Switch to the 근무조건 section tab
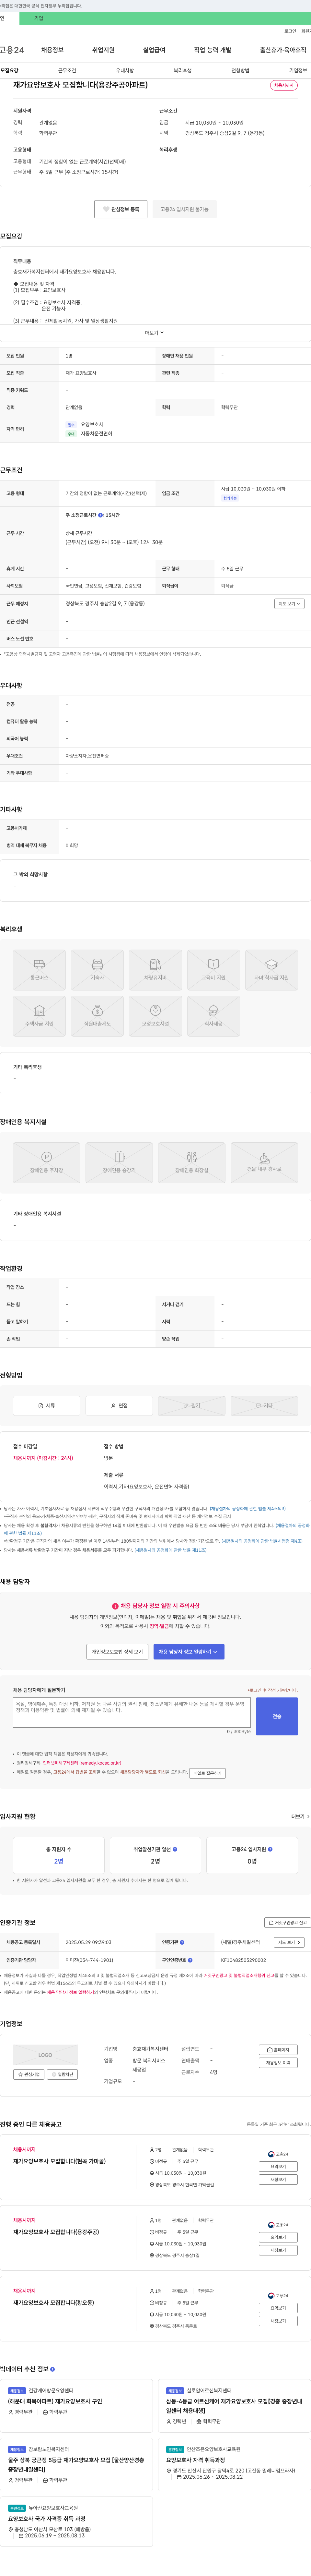Viewport: 311px width, 2576px height. click(67, 71)
